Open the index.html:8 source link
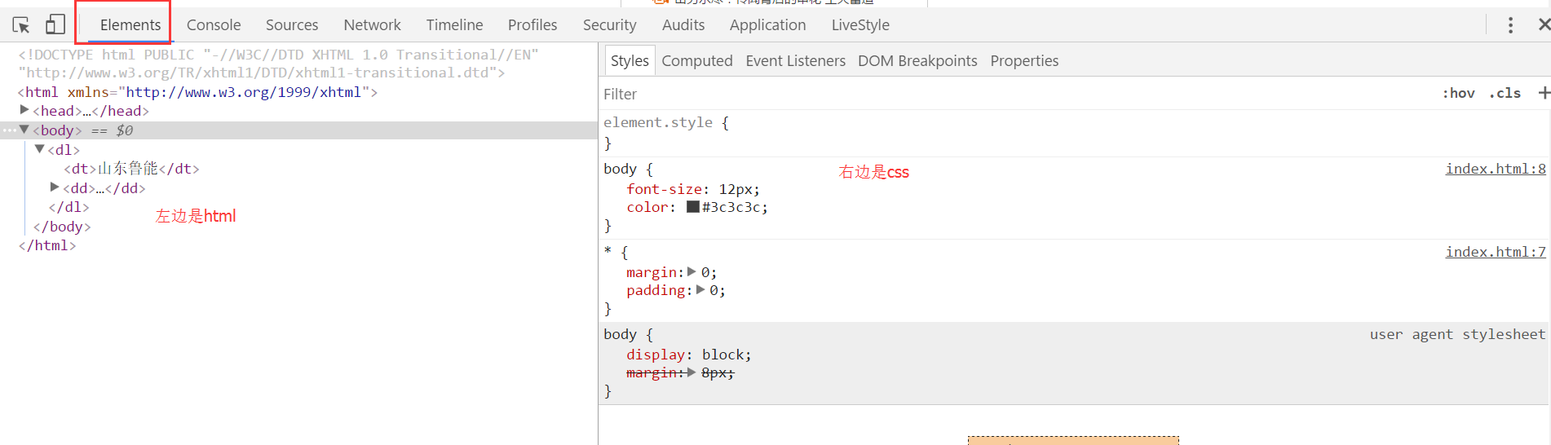This screenshot has width=1551, height=445. [x=1495, y=169]
